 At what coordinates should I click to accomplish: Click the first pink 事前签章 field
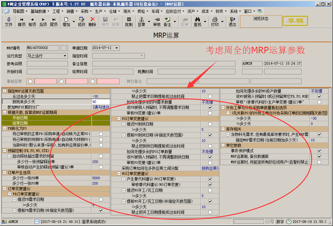[46, 81]
